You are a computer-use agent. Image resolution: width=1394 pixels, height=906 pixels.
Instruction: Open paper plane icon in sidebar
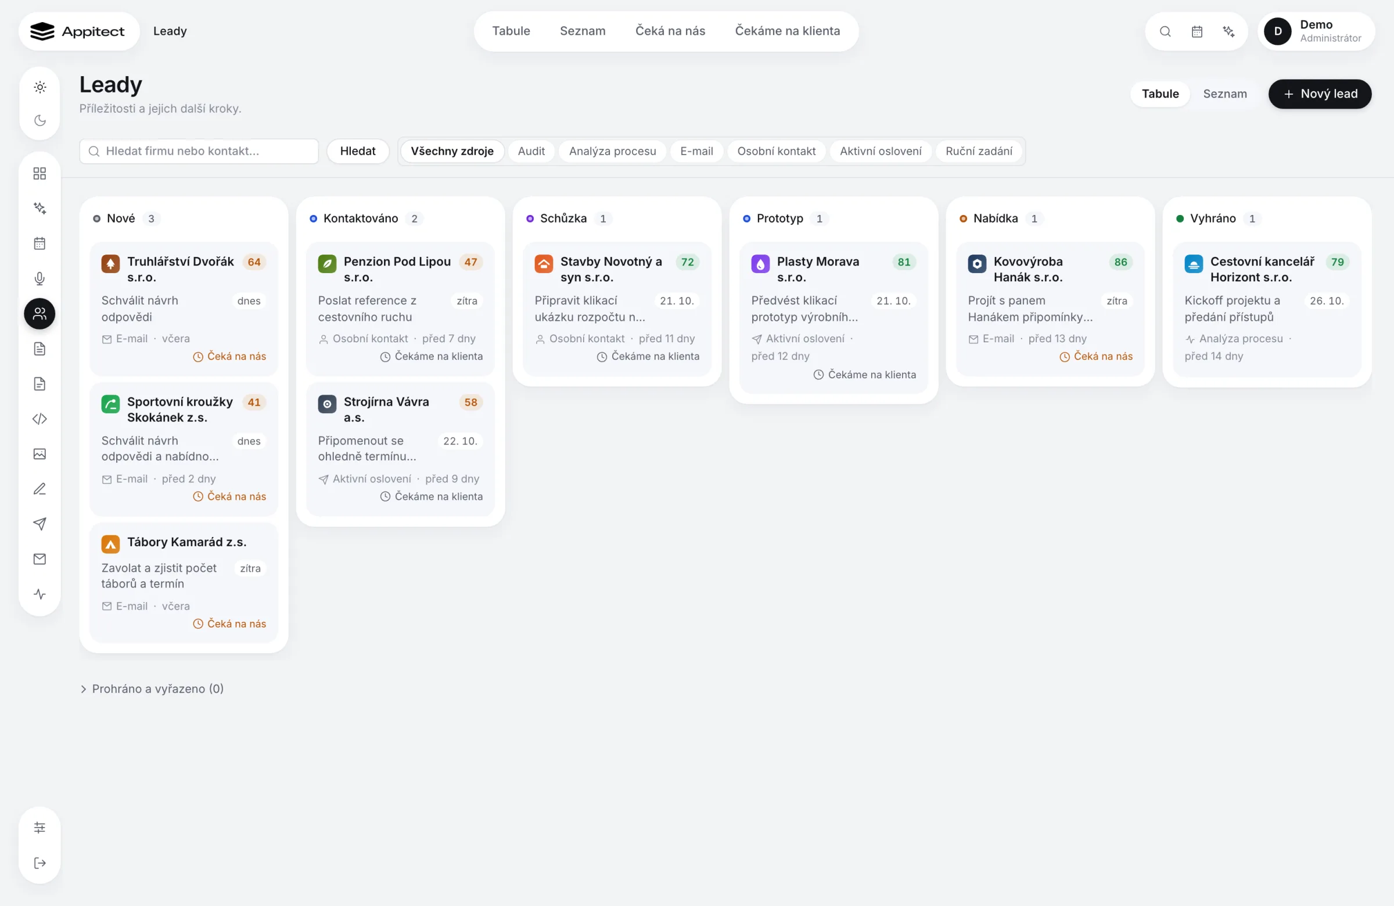[40, 524]
